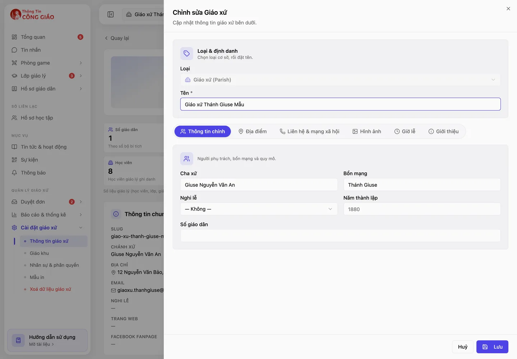Image resolution: width=517 pixels, height=359 pixels.
Task: Click the sidebar collapse panel icon
Action: tap(111, 14)
